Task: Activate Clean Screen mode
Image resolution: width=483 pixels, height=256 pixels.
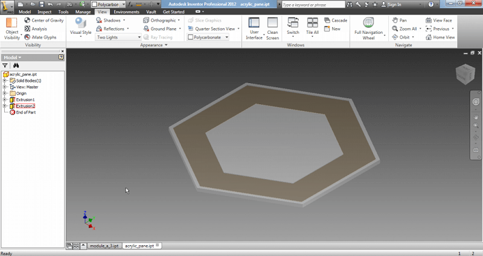Action: (x=272, y=28)
